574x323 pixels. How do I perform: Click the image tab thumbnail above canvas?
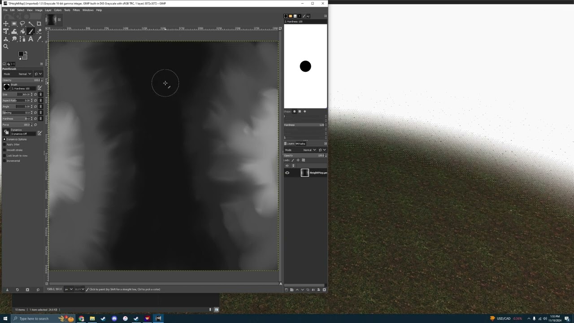(x=51, y=19)
